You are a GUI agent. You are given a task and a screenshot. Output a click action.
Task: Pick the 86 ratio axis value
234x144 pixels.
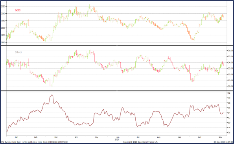point(229,108)
